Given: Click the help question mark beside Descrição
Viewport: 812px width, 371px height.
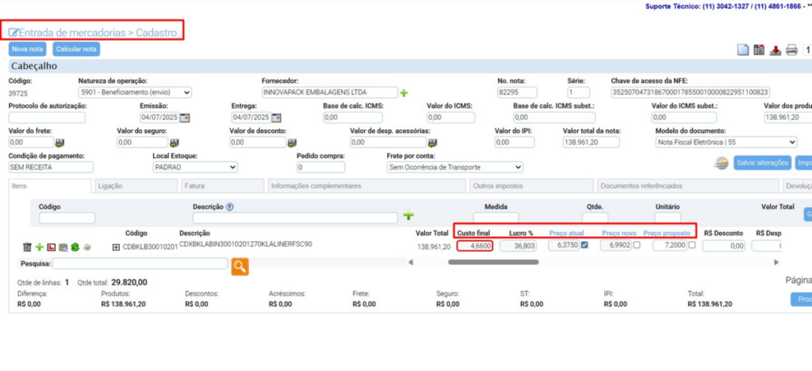Looking at the screenshot, I should tap(230, 206).
